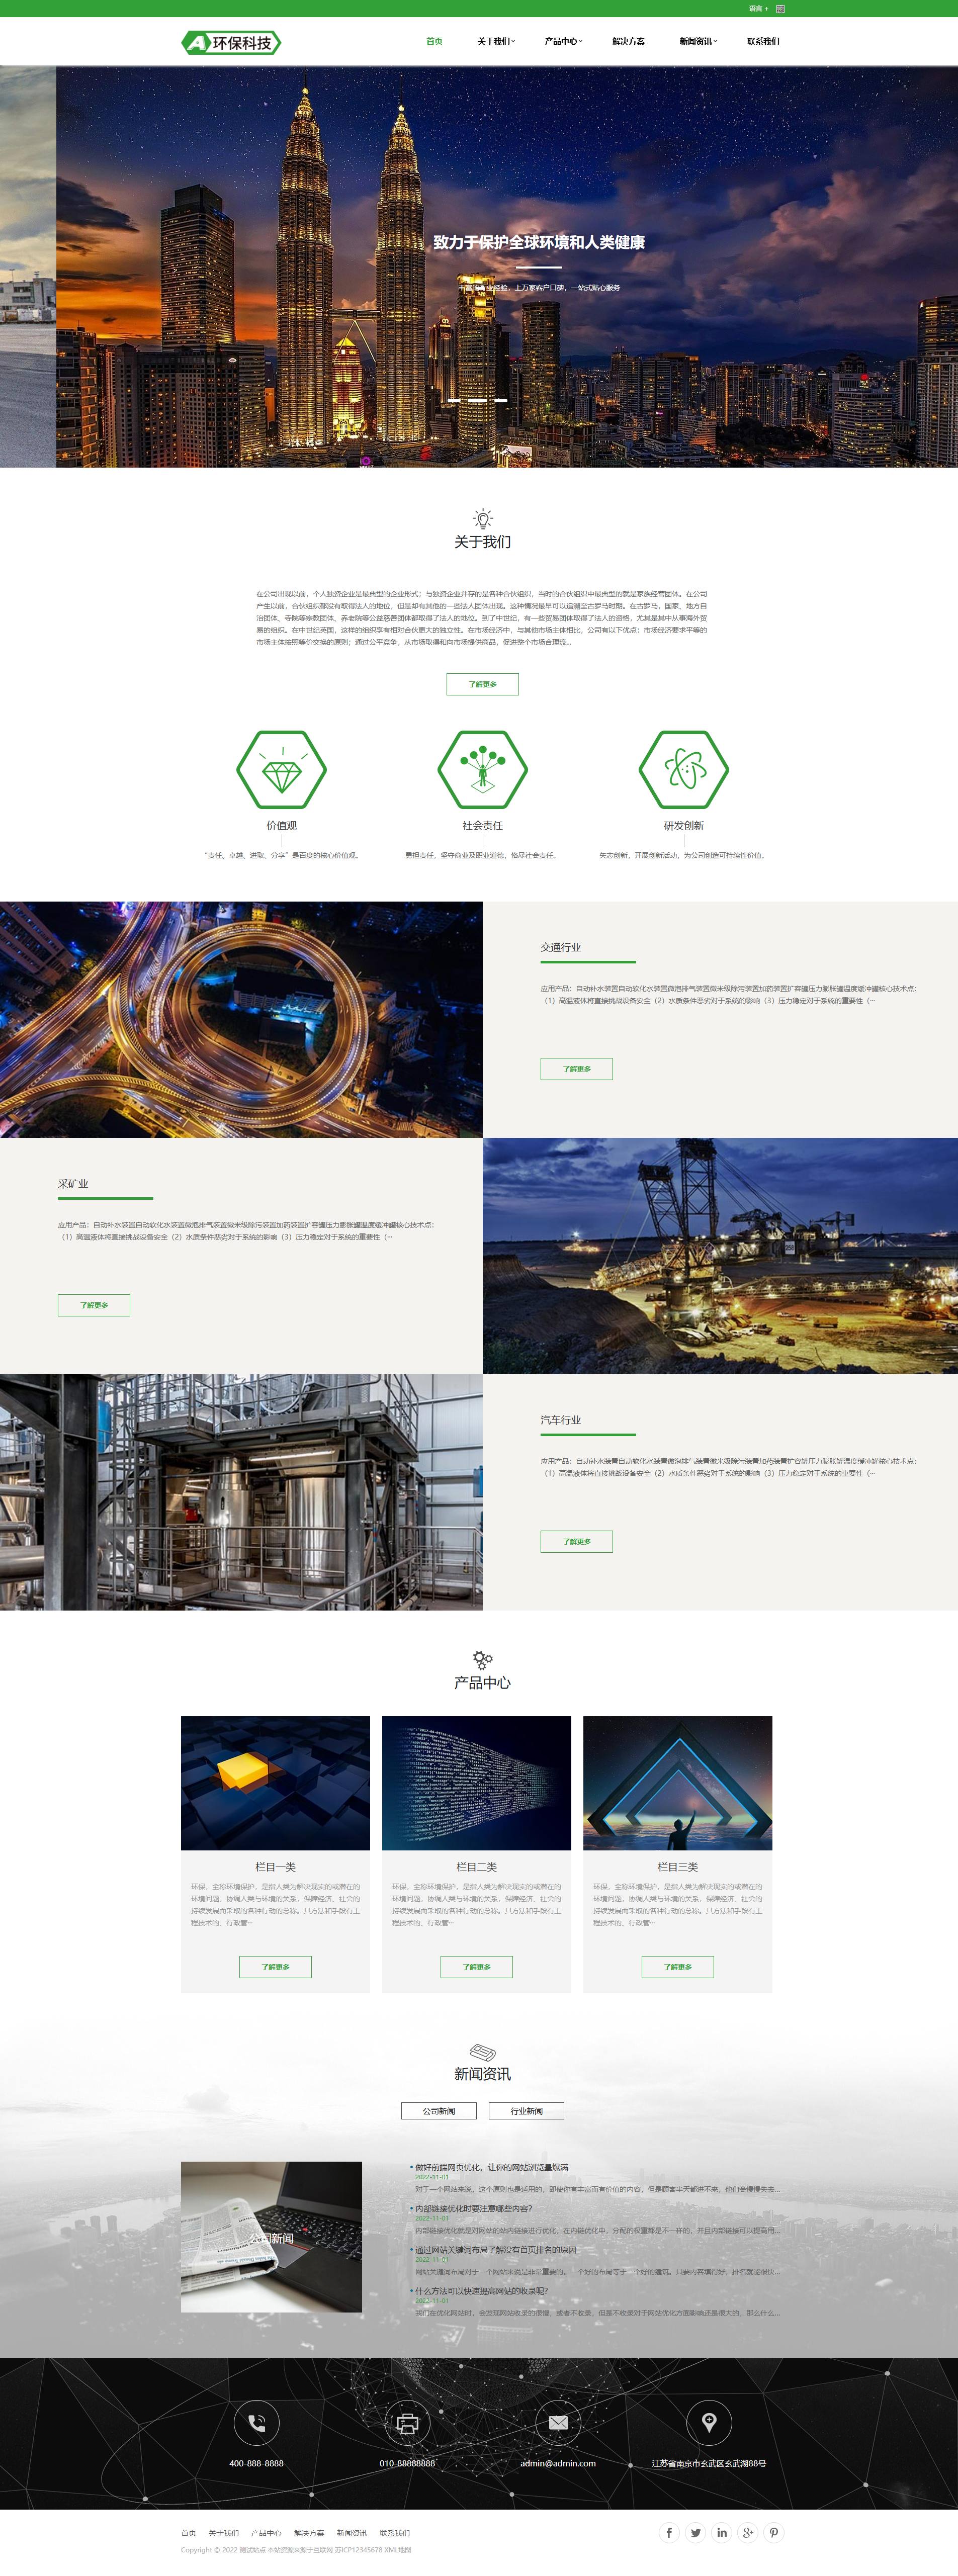Click the language grid icon in top bar
Screen dimensions: 958x2576
(x=780, y=9)
